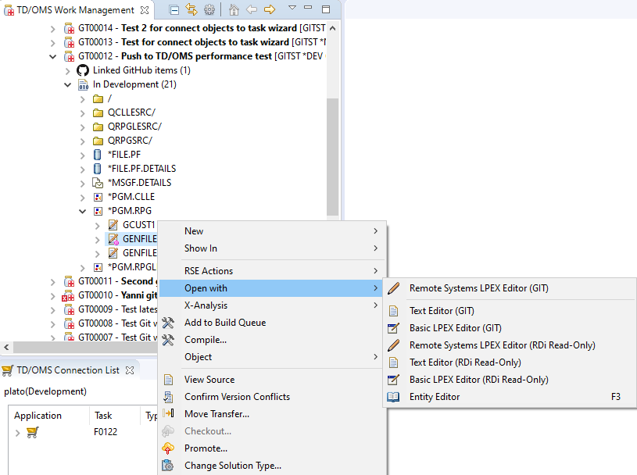Click the Collapse All toolbar icon

click(174, 9)
